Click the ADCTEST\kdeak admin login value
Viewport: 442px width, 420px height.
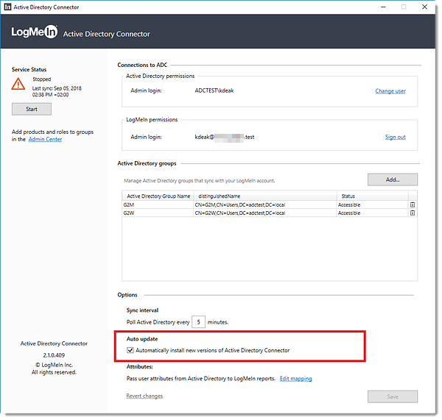coord(214,90)
